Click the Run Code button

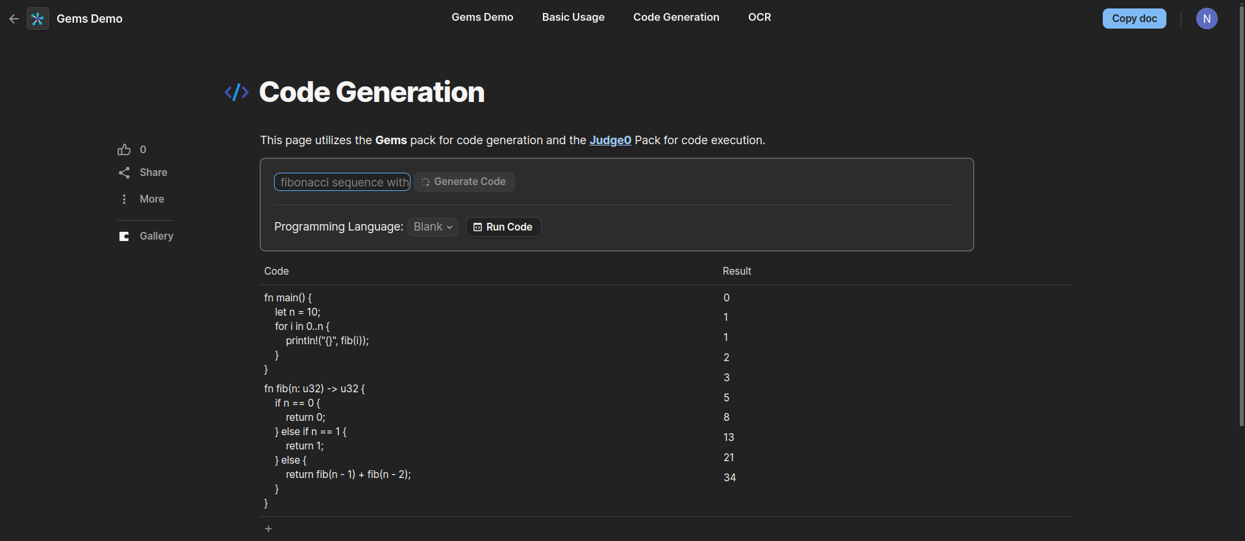[503, 227]
